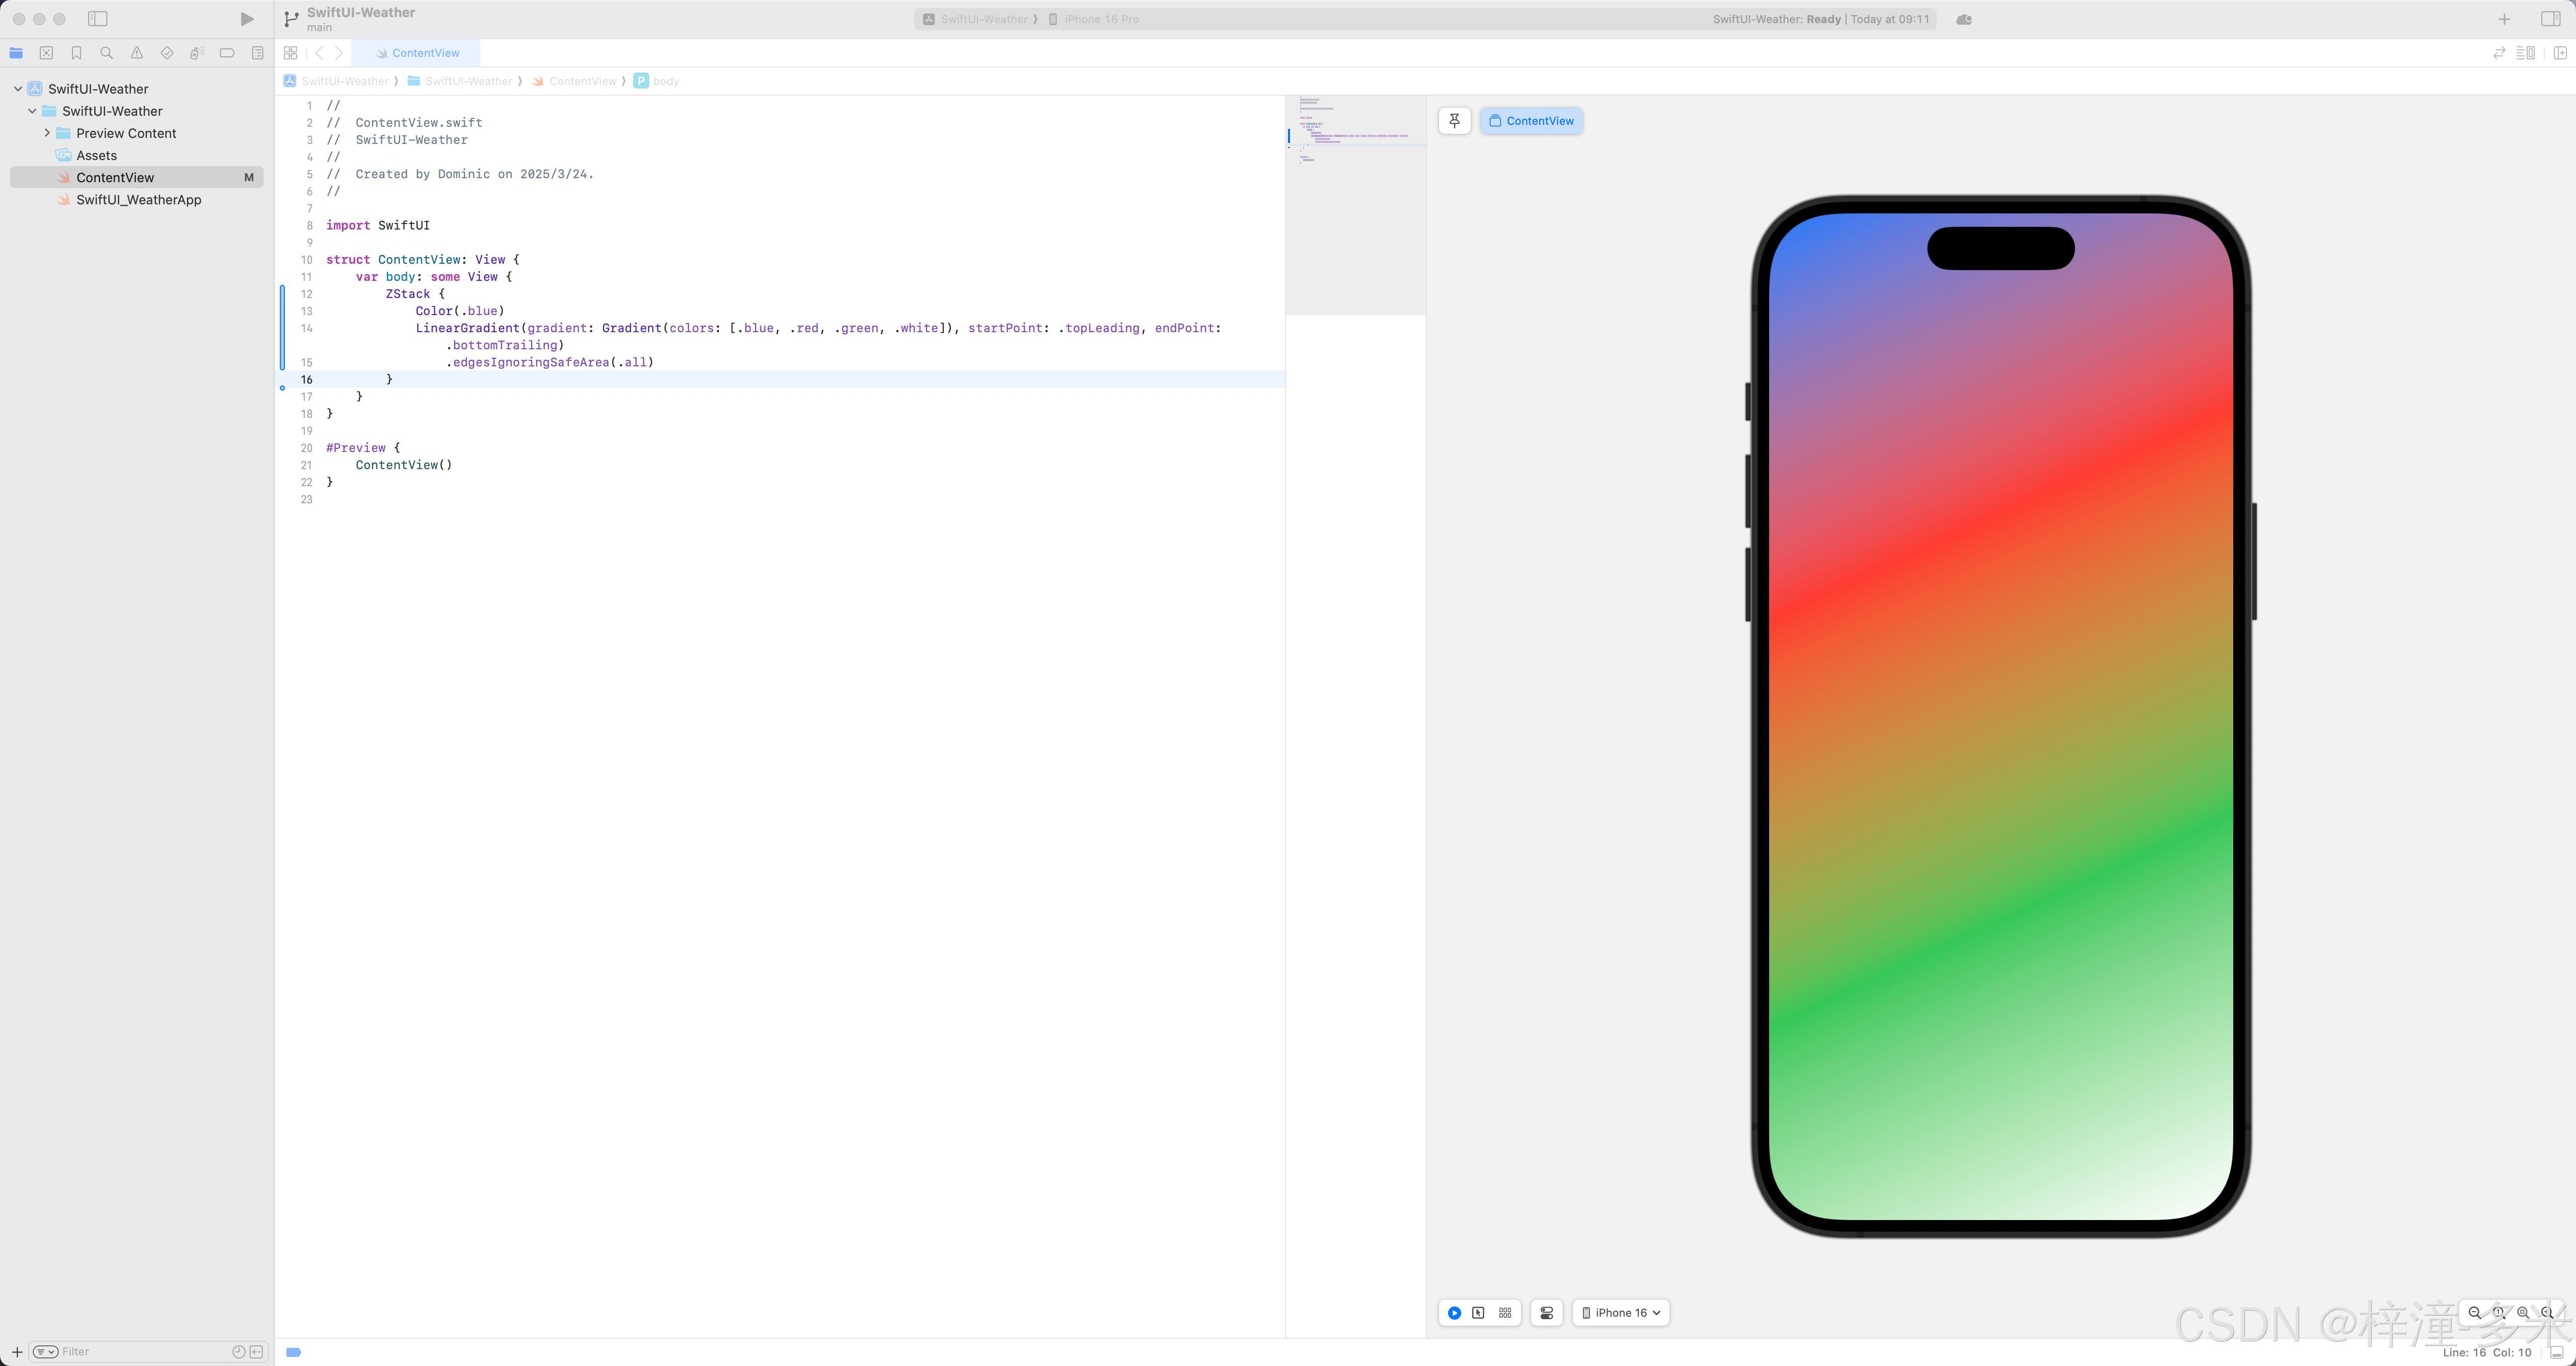Screen dimensions: 2576x1366
Task: Open the Source Control navigator
Action: [x=46, y=53]
